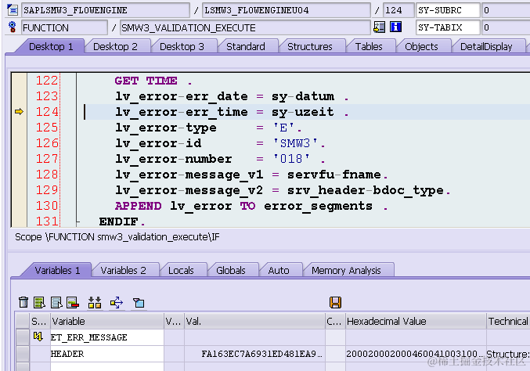Click the Variable column header

pos(106,322)
